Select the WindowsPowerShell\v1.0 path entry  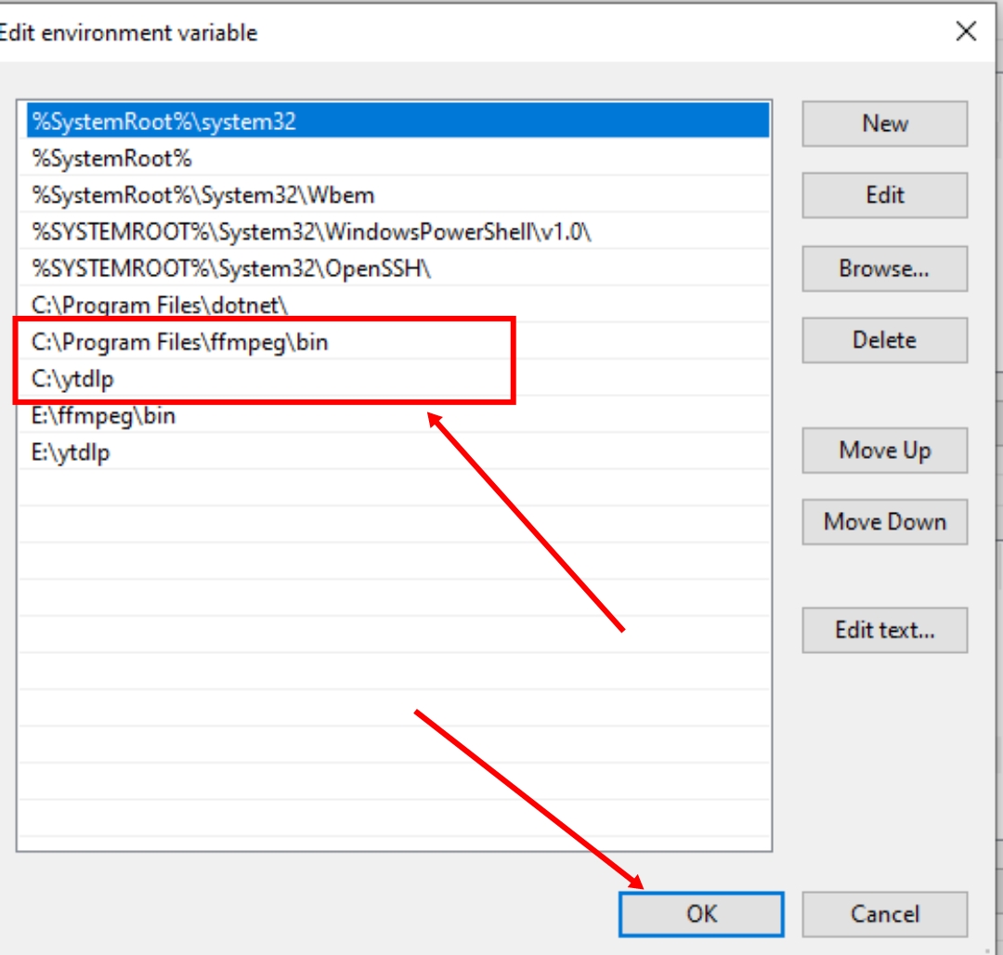311,232
